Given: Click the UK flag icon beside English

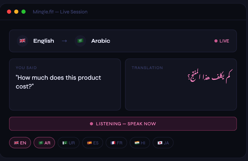Looking at the screenshot, I should tap(22, 41).
